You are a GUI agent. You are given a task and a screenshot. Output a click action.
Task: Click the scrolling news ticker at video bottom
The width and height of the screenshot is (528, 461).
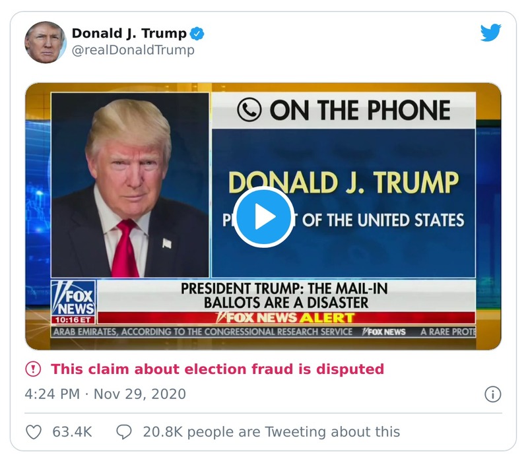264,332
